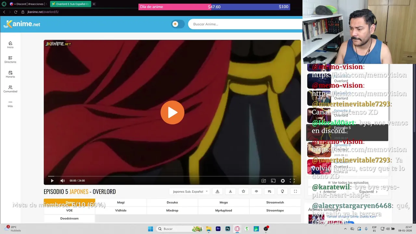Image resolution: width=416 pixels, height=234 pixels.
Task: Report a problem with the warning triangle icon
Action: click(x=217, y=191)
